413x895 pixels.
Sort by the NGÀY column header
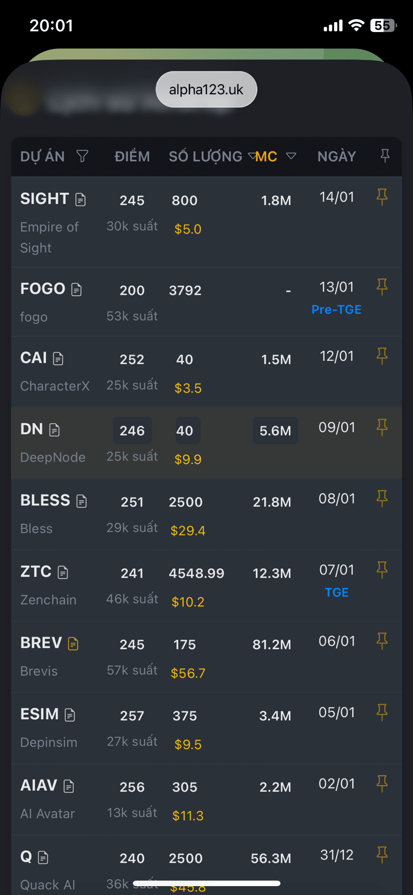pos(337,156)
